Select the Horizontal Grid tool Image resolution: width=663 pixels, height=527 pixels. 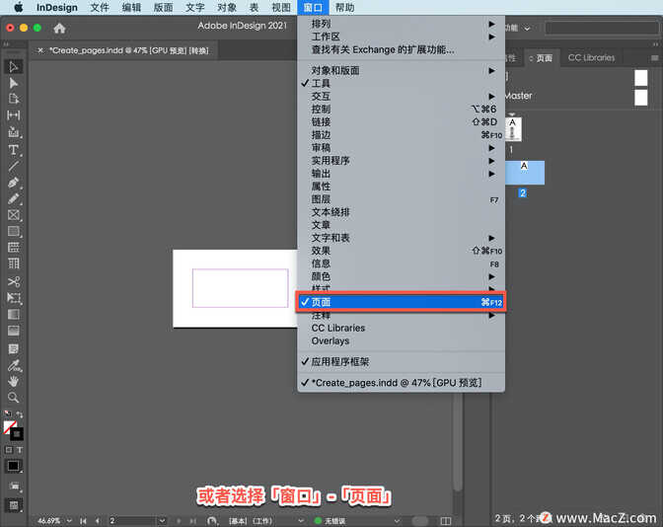14,248
